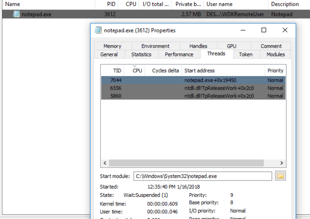Click the started time 12:35:40 PM 1/16/2018

coord(174,187)
